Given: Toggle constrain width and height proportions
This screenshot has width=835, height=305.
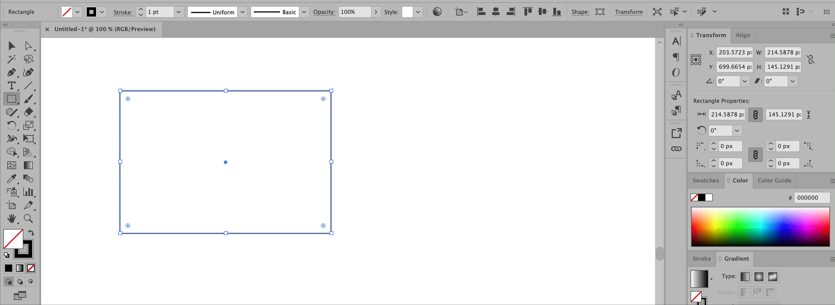Looking at the screenshot, I should point(811,59).
